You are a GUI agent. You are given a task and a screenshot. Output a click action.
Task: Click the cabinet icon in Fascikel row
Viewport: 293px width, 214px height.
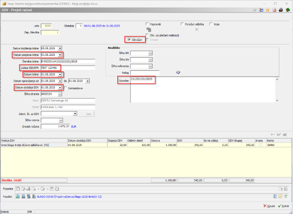pos(29,197)
